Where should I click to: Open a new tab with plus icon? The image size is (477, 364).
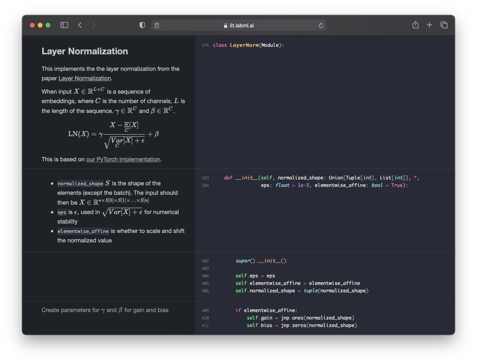(430, 25)
